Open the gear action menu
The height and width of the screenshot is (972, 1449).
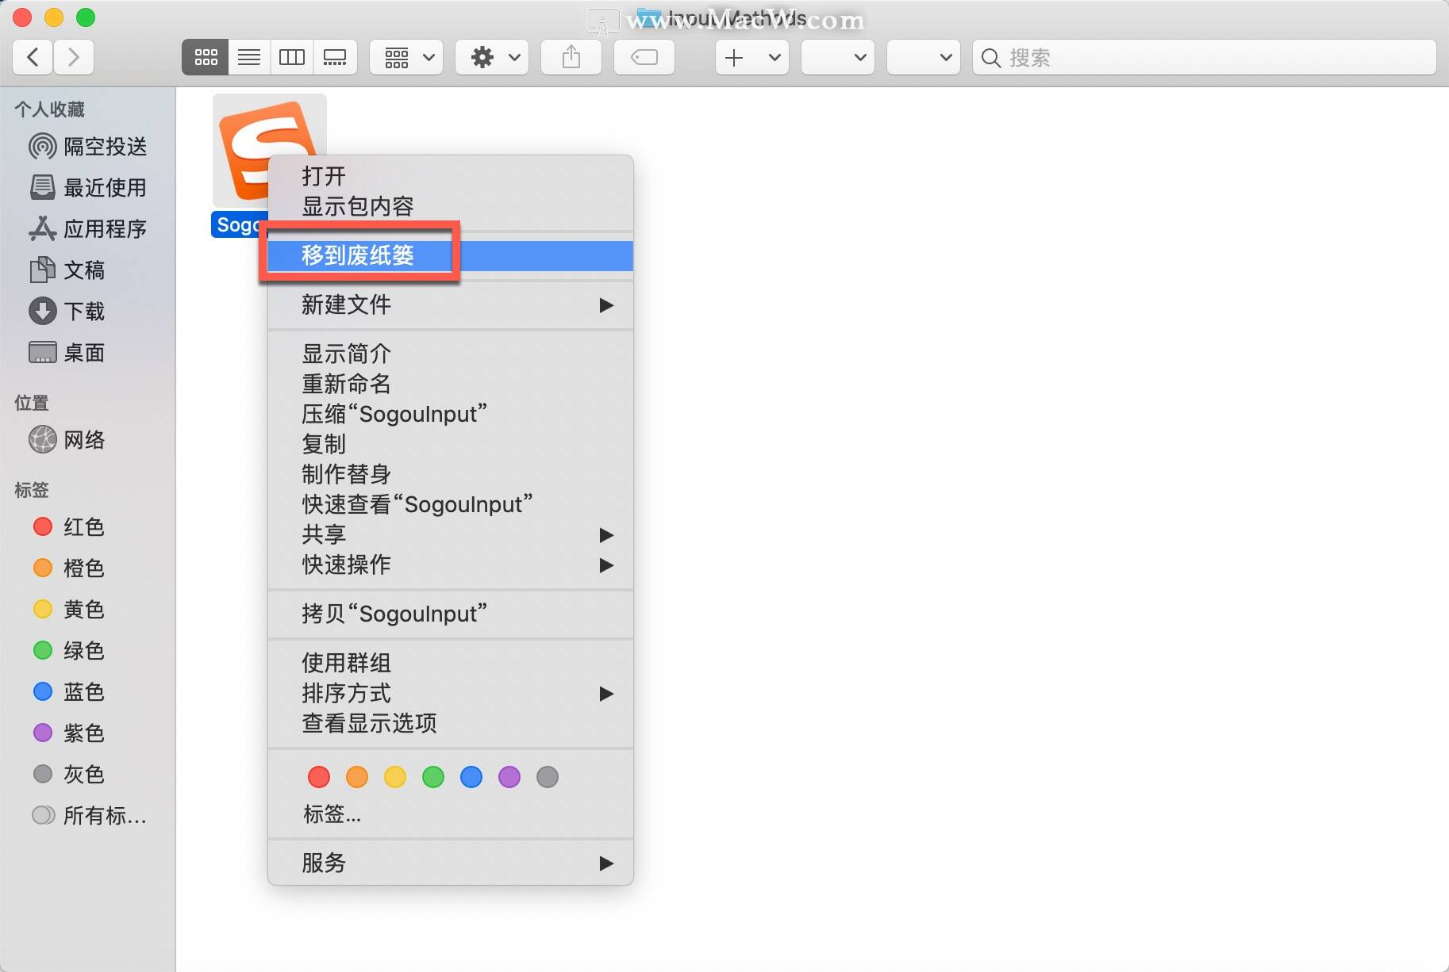tap(492, 57)
